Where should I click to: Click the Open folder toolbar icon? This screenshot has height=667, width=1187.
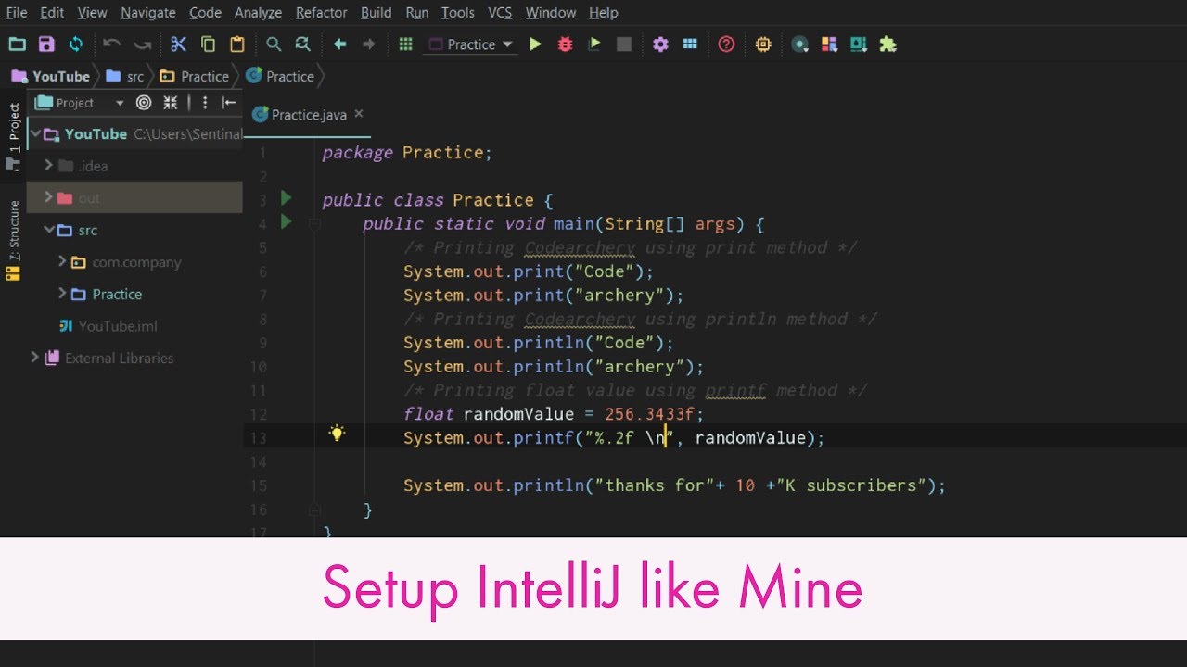17,44
